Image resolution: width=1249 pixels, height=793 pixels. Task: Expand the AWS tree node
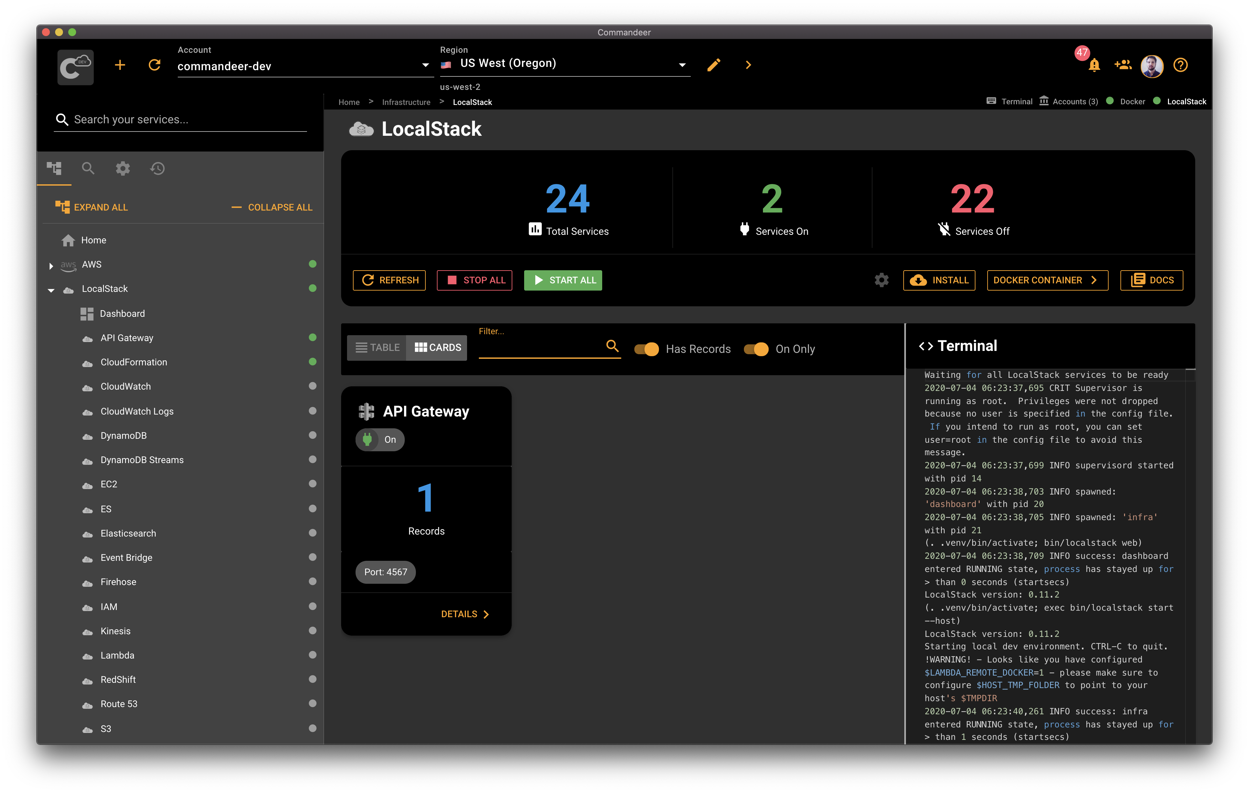[x=51, y=266]
